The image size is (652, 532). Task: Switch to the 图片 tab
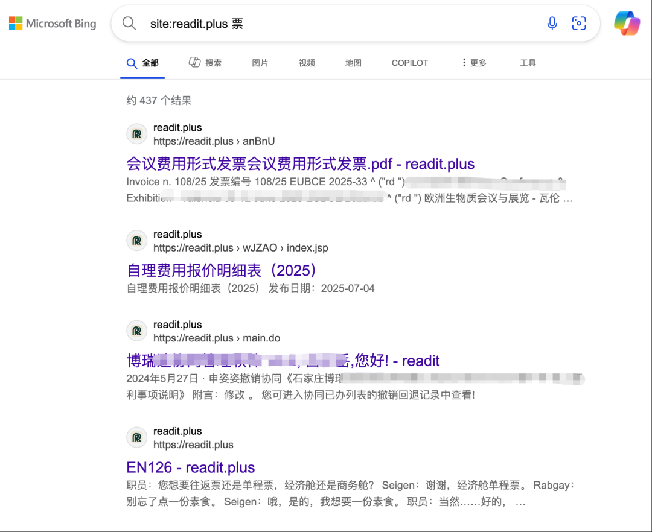pyautogui.click(x=260, y=63)
